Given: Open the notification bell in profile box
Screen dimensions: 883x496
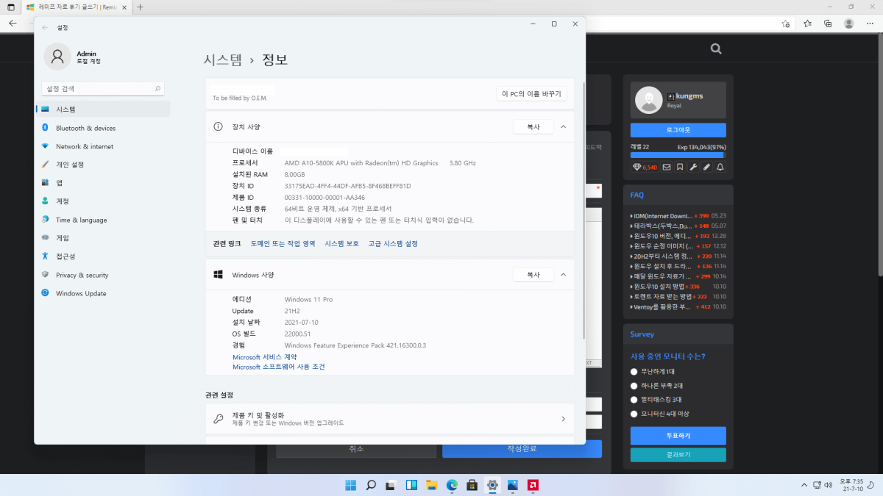Looking at the screenshot, I should coord(720,167).
